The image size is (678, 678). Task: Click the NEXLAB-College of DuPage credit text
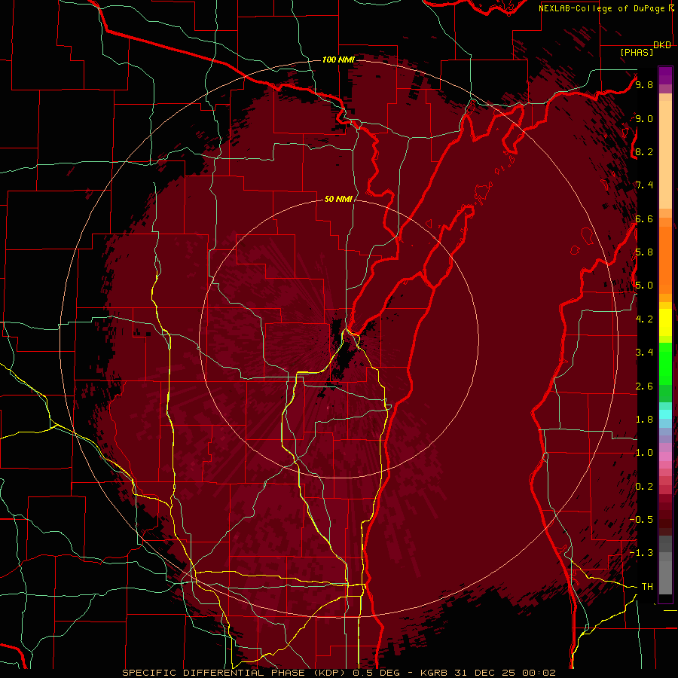click(x=603, y=8)
